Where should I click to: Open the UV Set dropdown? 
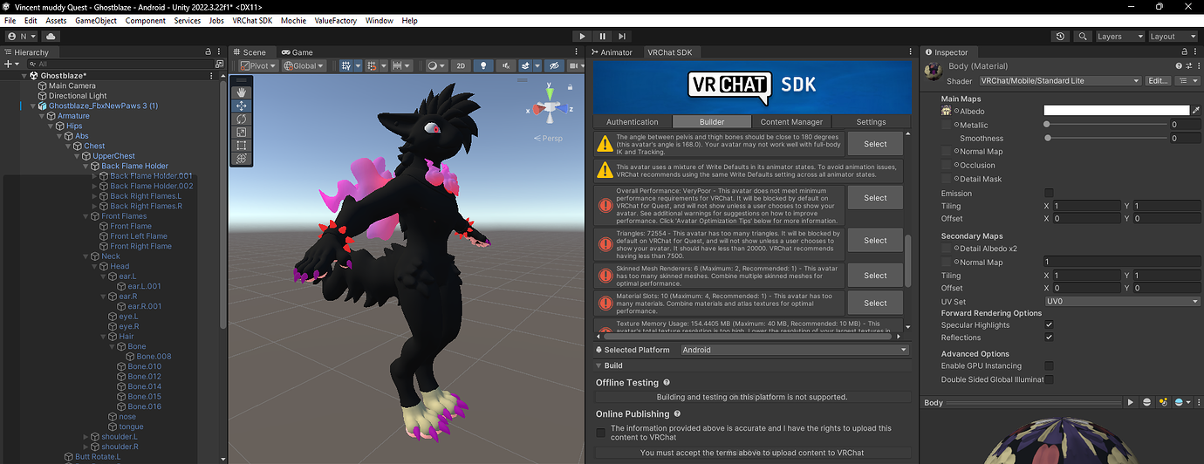[1122, 301]
